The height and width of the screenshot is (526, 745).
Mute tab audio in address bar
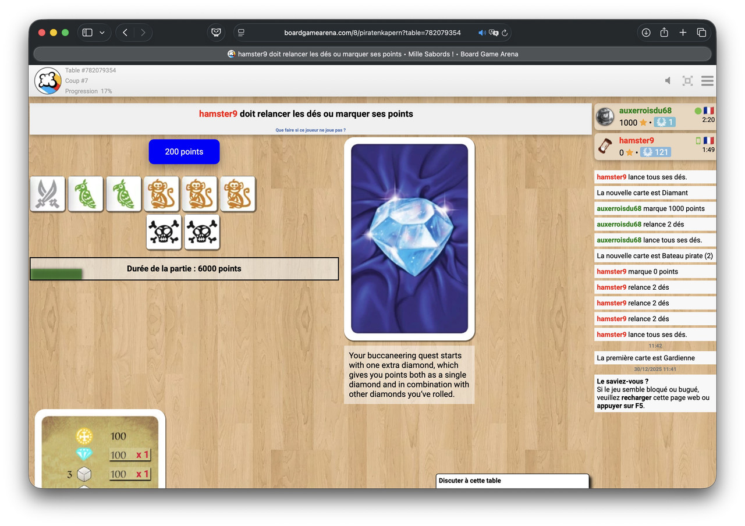482,33
